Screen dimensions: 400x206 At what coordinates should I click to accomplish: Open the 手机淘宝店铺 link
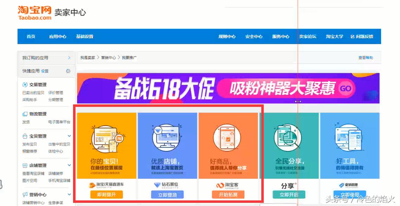(x=59, y=180)
